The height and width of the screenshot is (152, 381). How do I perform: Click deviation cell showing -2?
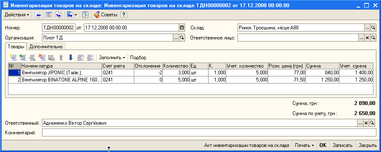point(148,73)
